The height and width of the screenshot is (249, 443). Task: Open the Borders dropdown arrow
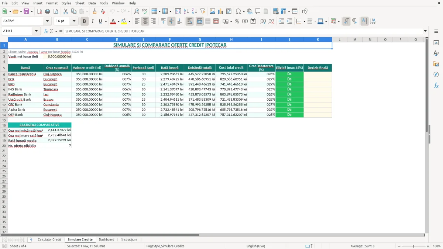[304, 21]
